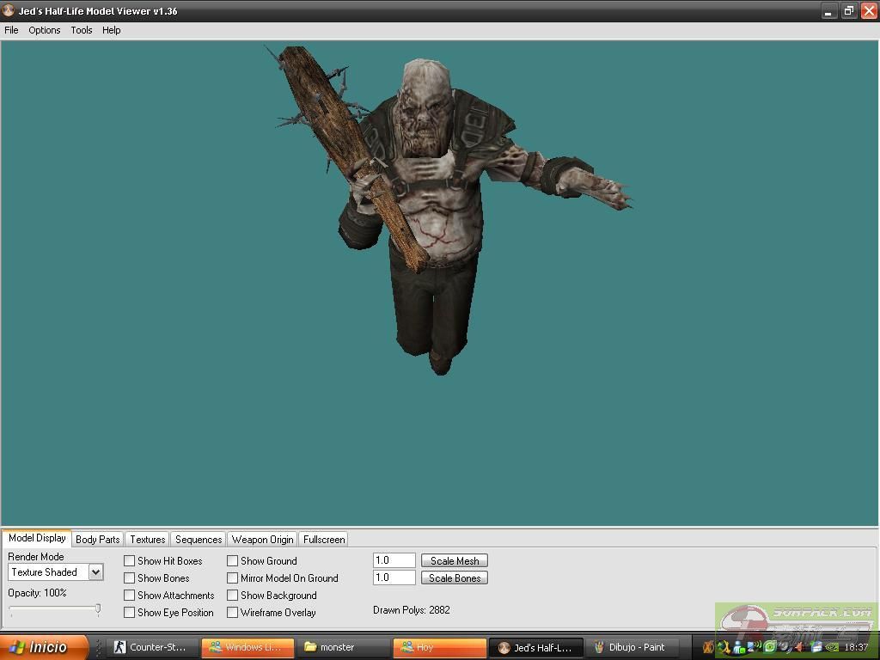Switch to the Sequences tab

click(199, 540)
